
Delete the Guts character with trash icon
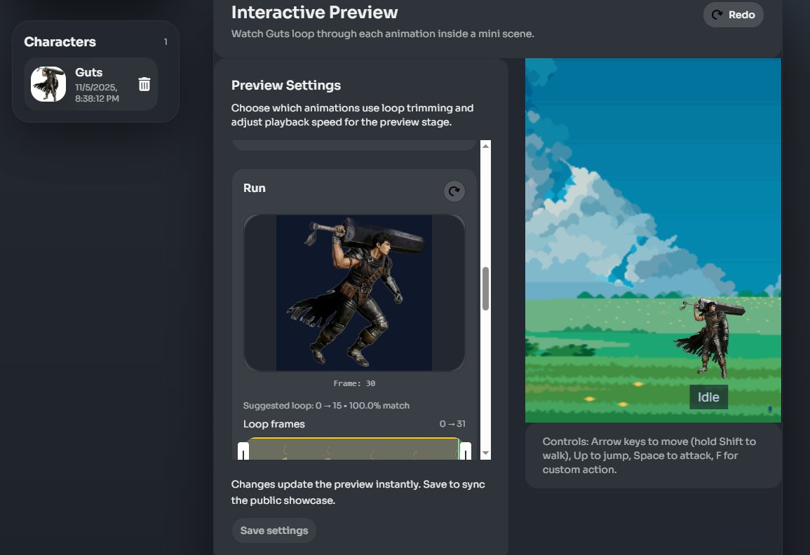click(x=144, y=84)
